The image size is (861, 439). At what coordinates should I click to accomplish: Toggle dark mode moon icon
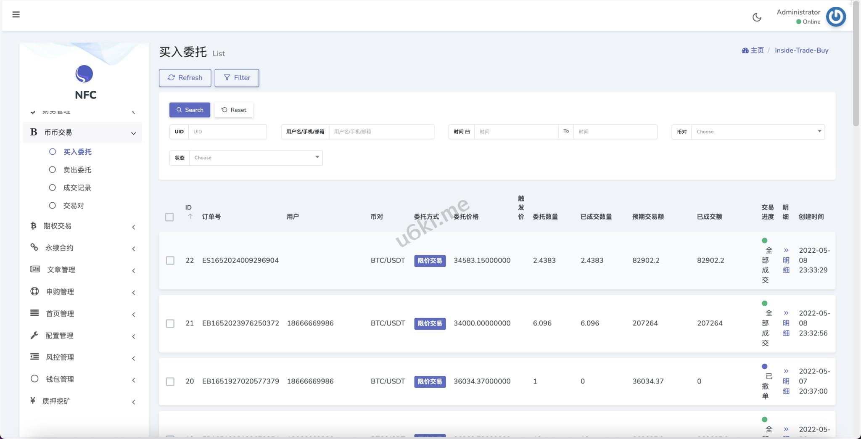[757, 17]
